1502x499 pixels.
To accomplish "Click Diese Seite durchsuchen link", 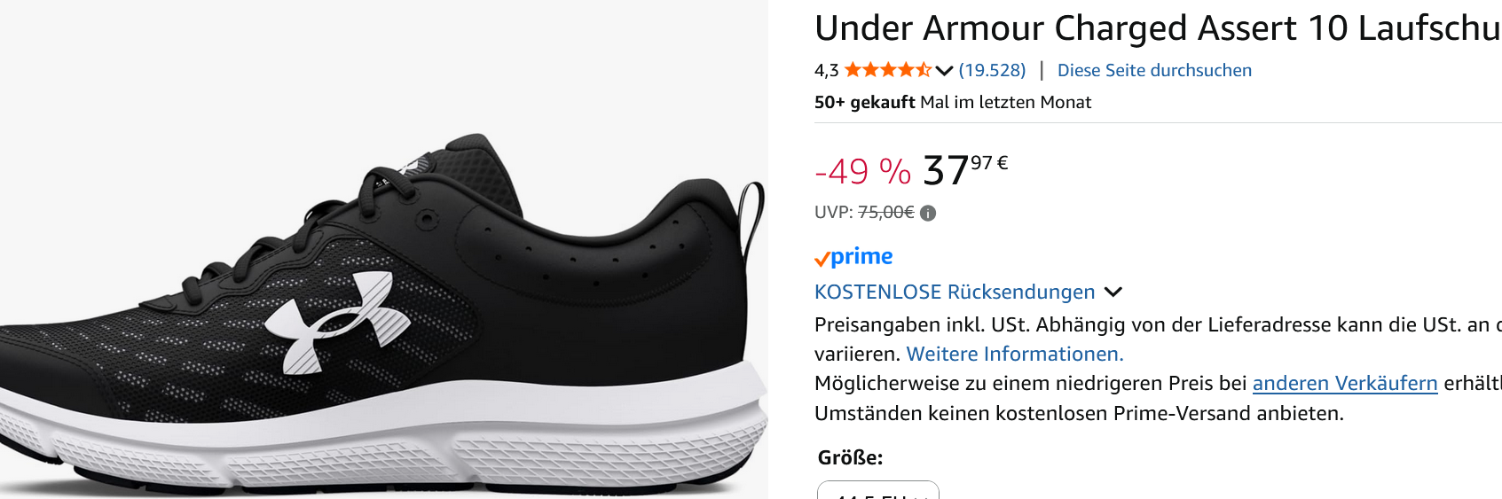I will [1154, 70].
